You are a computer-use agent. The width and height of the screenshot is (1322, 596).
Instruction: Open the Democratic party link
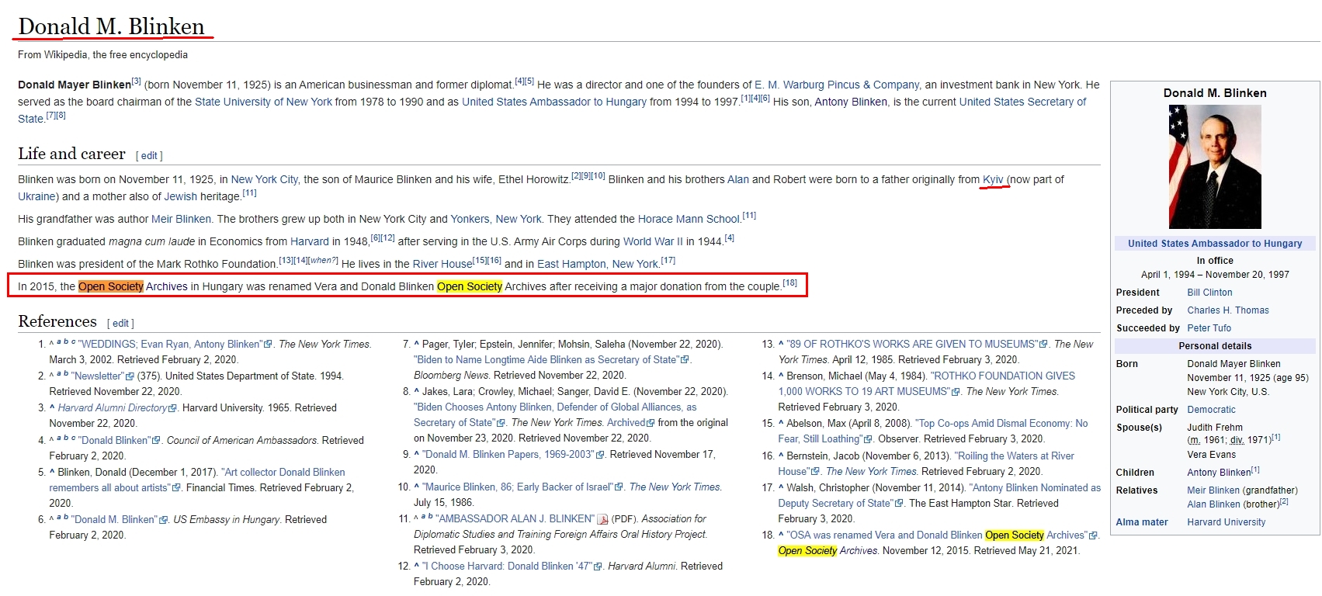(x=1211, y=410)
